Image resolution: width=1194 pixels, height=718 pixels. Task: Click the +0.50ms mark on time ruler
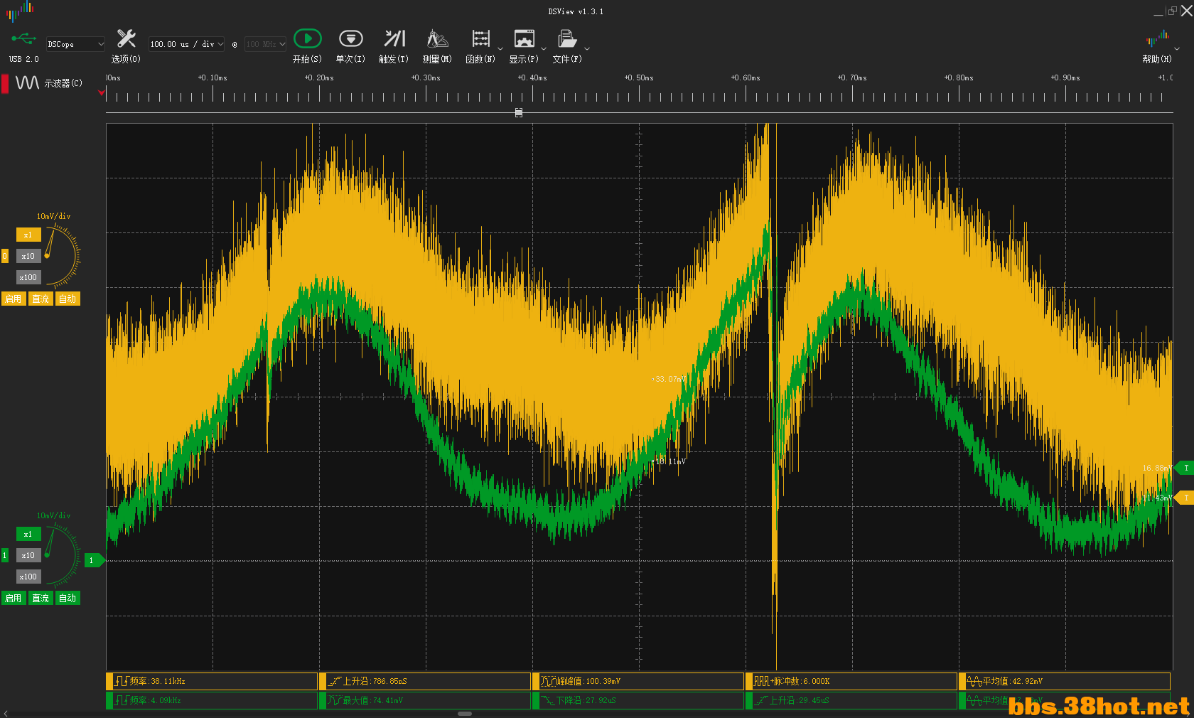[x=639, y=77]
